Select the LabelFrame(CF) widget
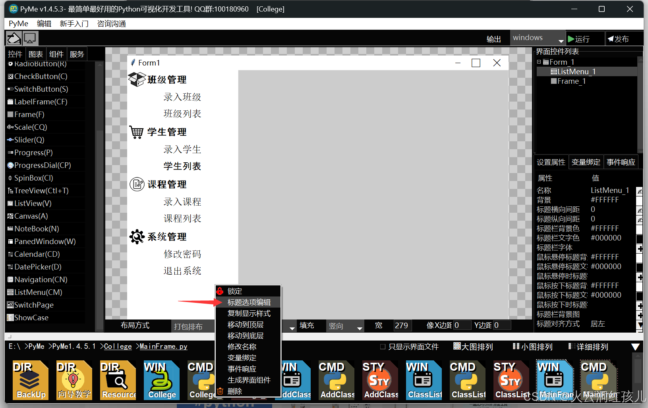Viewport: 648px width, 408px height. 38,102
